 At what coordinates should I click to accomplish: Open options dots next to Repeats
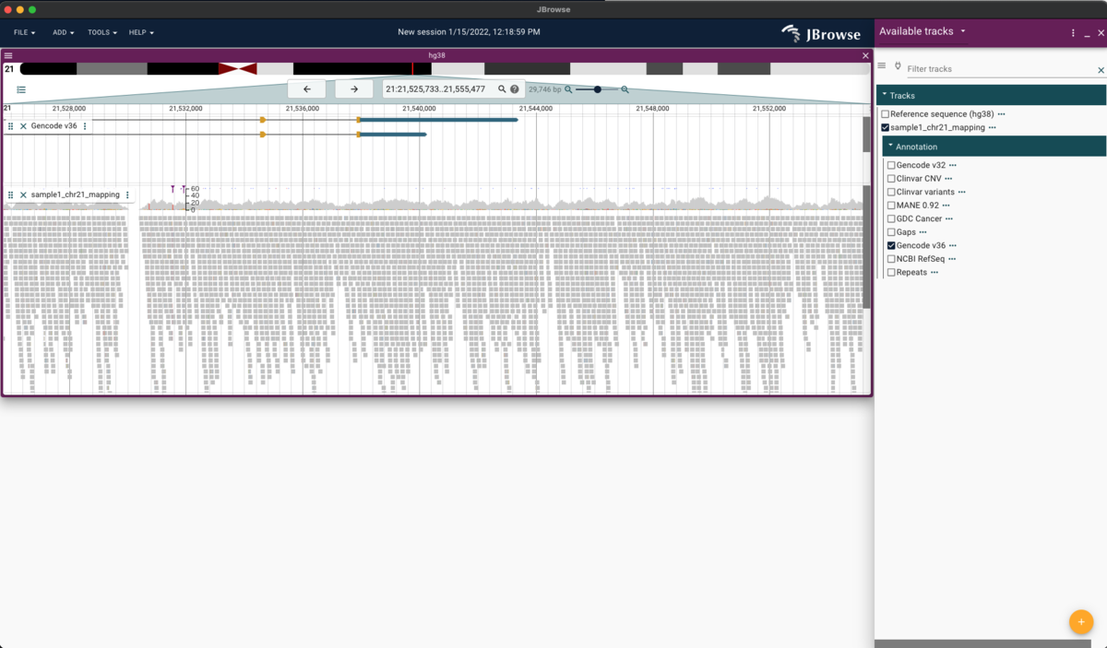click(x=934, y=273)
